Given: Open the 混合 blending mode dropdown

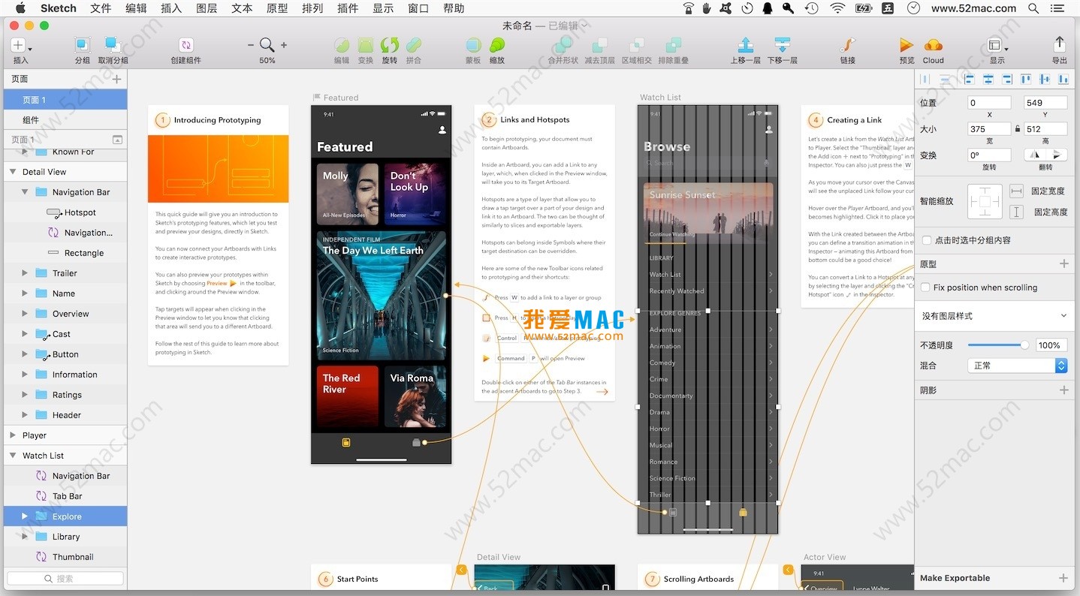Looking at the screenshot, I should (x=1017, y=366).
